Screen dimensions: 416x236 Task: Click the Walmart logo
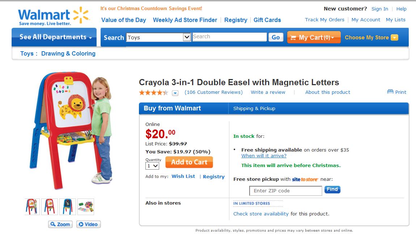[x=53, y=16]
